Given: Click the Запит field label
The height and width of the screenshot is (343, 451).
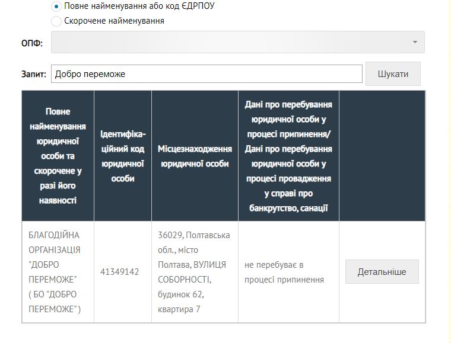Looking at the screenshot, I should [34, 75].
